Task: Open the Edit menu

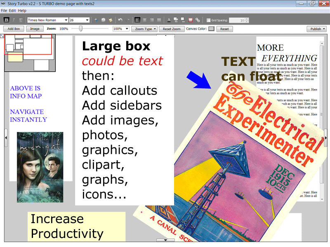Action: [x=12, y=11]
